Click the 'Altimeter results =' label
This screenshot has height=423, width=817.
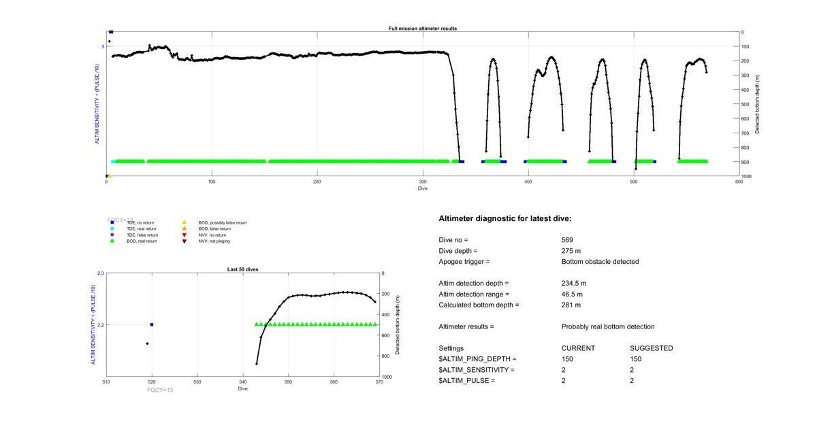(x=466, y=327)
